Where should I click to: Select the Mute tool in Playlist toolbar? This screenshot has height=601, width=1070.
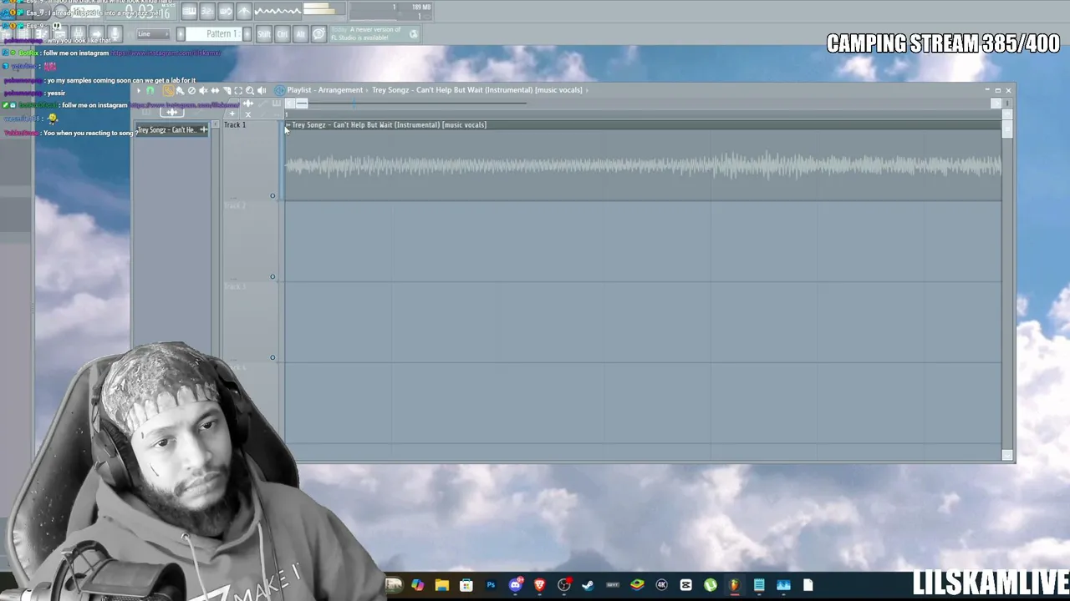pos(203,90)
